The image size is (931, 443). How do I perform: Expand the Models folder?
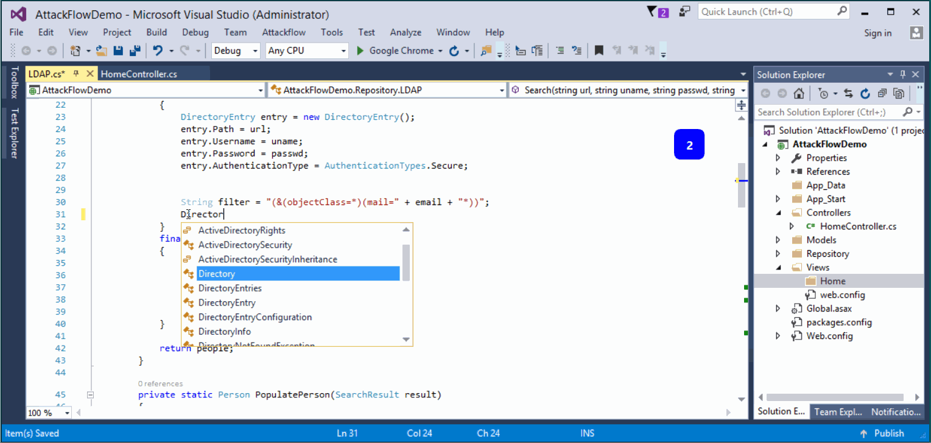point(778,240)
